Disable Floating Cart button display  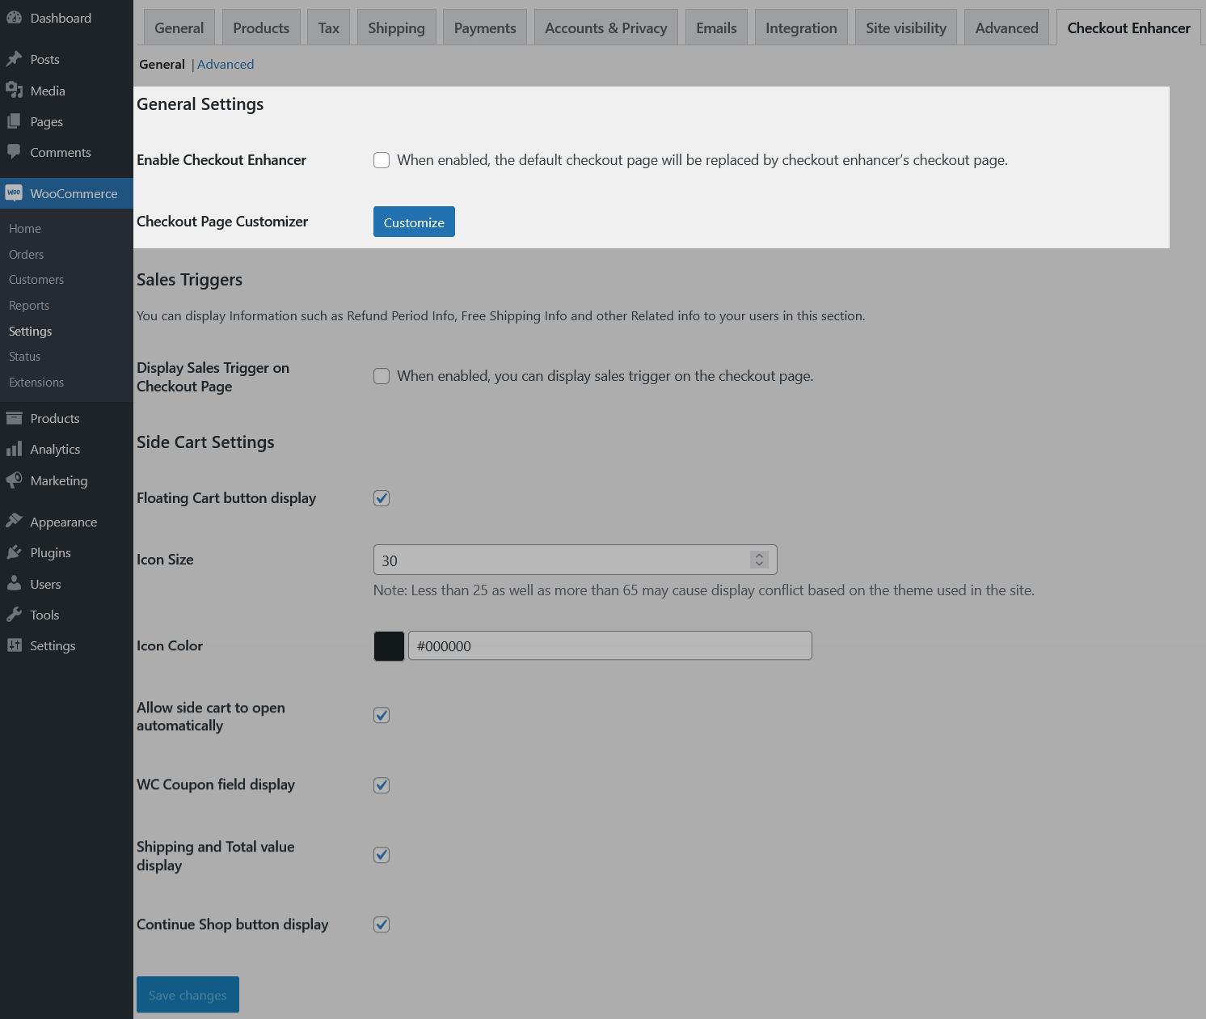click(381, 498)
